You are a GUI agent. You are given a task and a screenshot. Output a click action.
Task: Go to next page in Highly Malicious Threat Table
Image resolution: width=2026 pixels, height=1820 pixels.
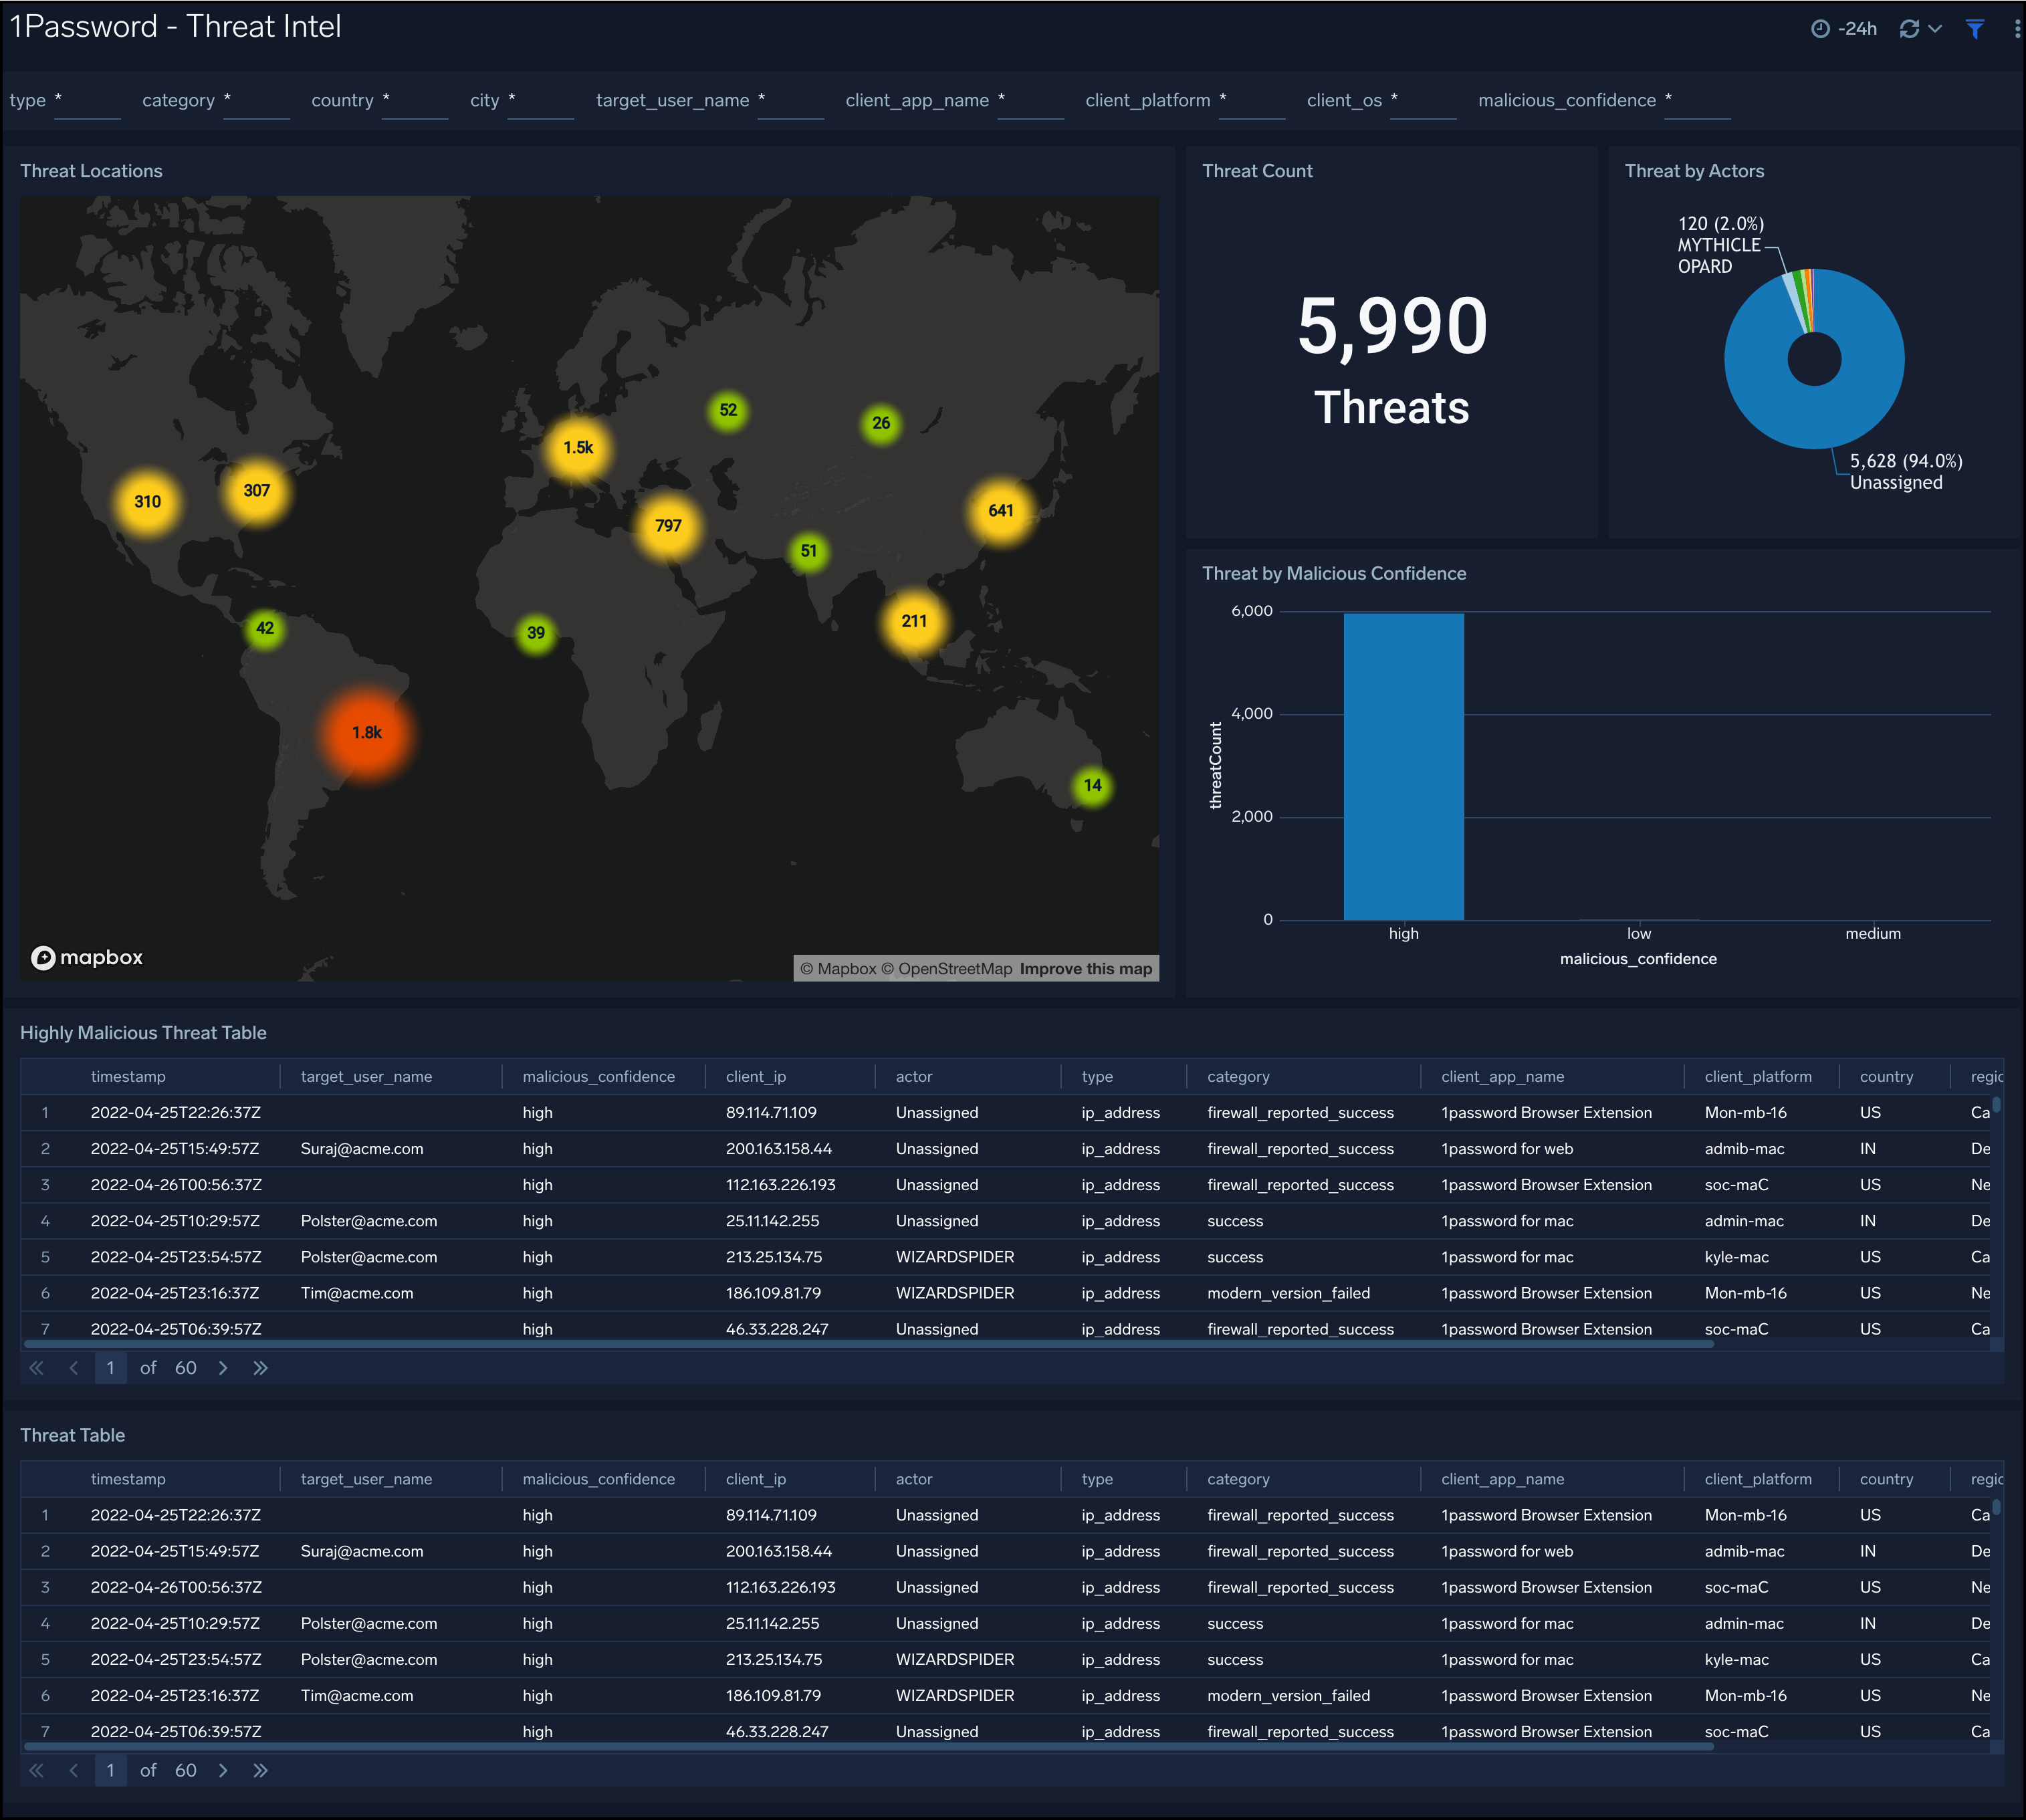(x=223, y=1368)
